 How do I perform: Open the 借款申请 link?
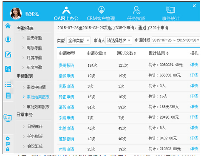pos(66,76)
